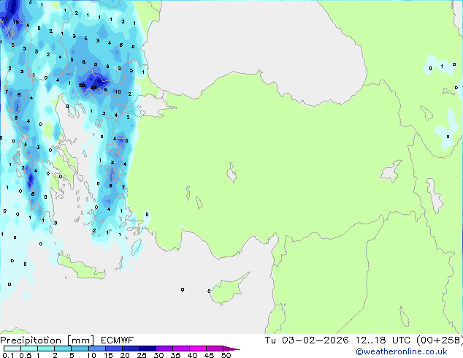Click the 0.1–0.5 mm legend color box
The height and width of the screenshot is (358, 463).
tap(12, 349)
